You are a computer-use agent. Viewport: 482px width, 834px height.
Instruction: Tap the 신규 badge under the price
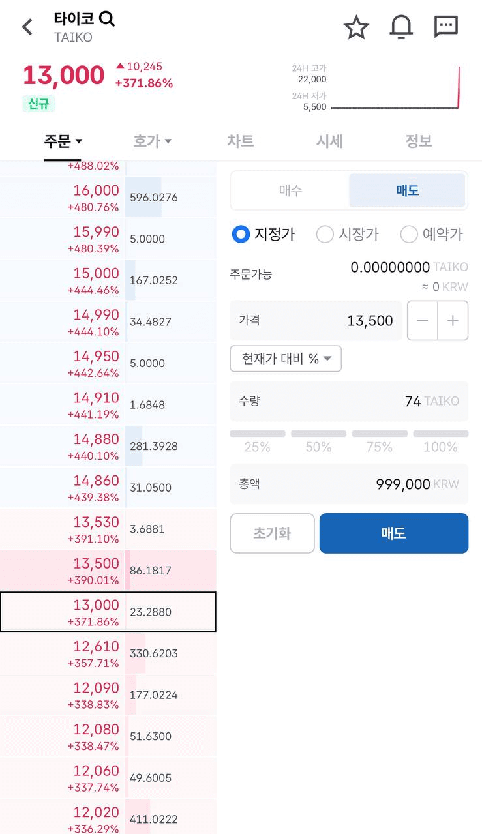(37, 104)
